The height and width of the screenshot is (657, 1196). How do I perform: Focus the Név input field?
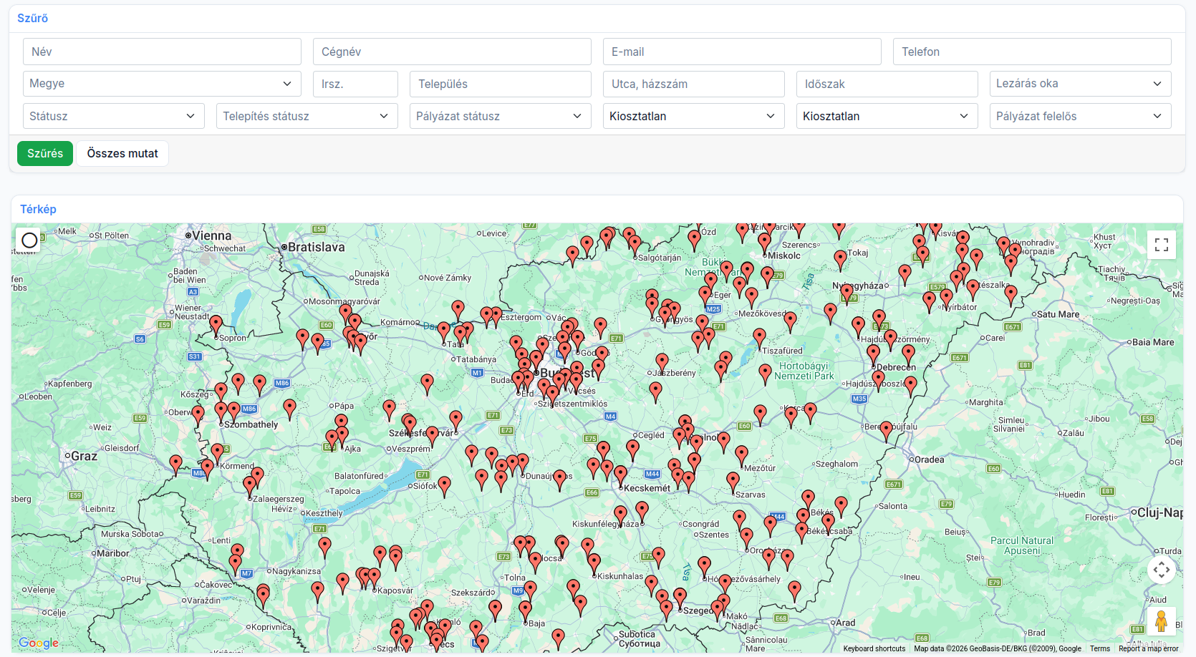point(162,52)
